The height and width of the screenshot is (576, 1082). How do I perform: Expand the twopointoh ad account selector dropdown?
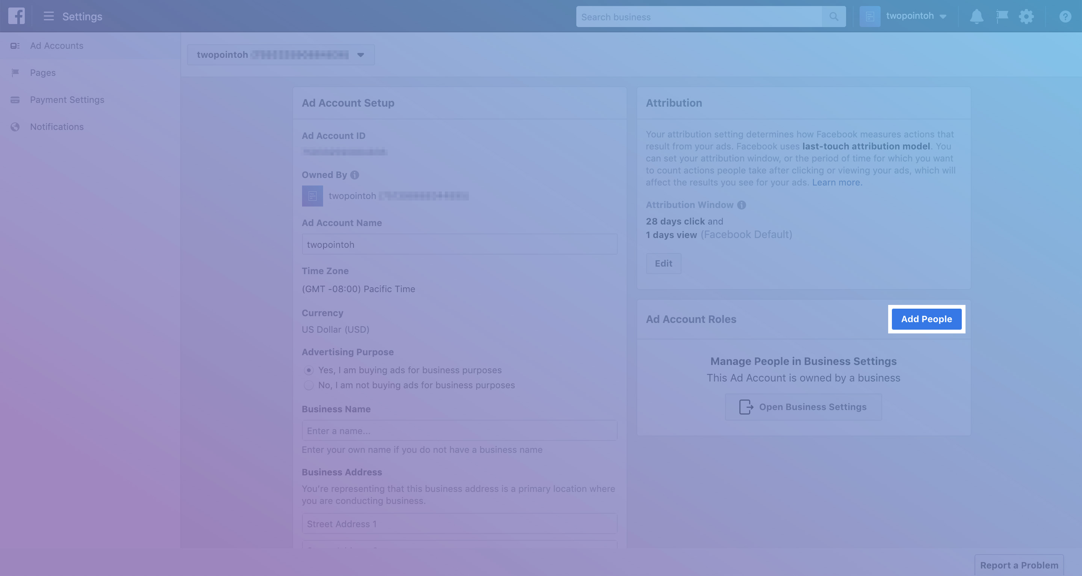coord(281,55)
